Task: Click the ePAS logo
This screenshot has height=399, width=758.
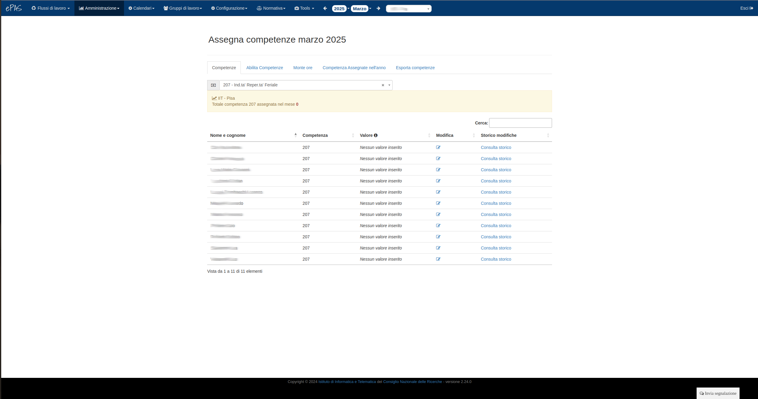Action: [x=14, y=8]
